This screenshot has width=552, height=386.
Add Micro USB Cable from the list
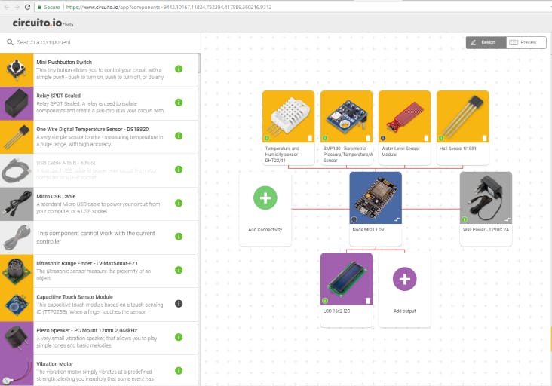[98, 204]
